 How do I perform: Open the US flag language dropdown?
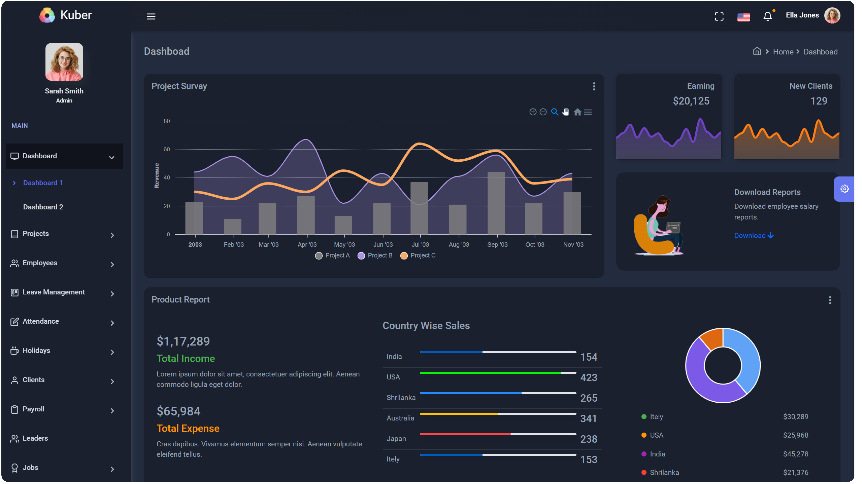coord(743,16)
